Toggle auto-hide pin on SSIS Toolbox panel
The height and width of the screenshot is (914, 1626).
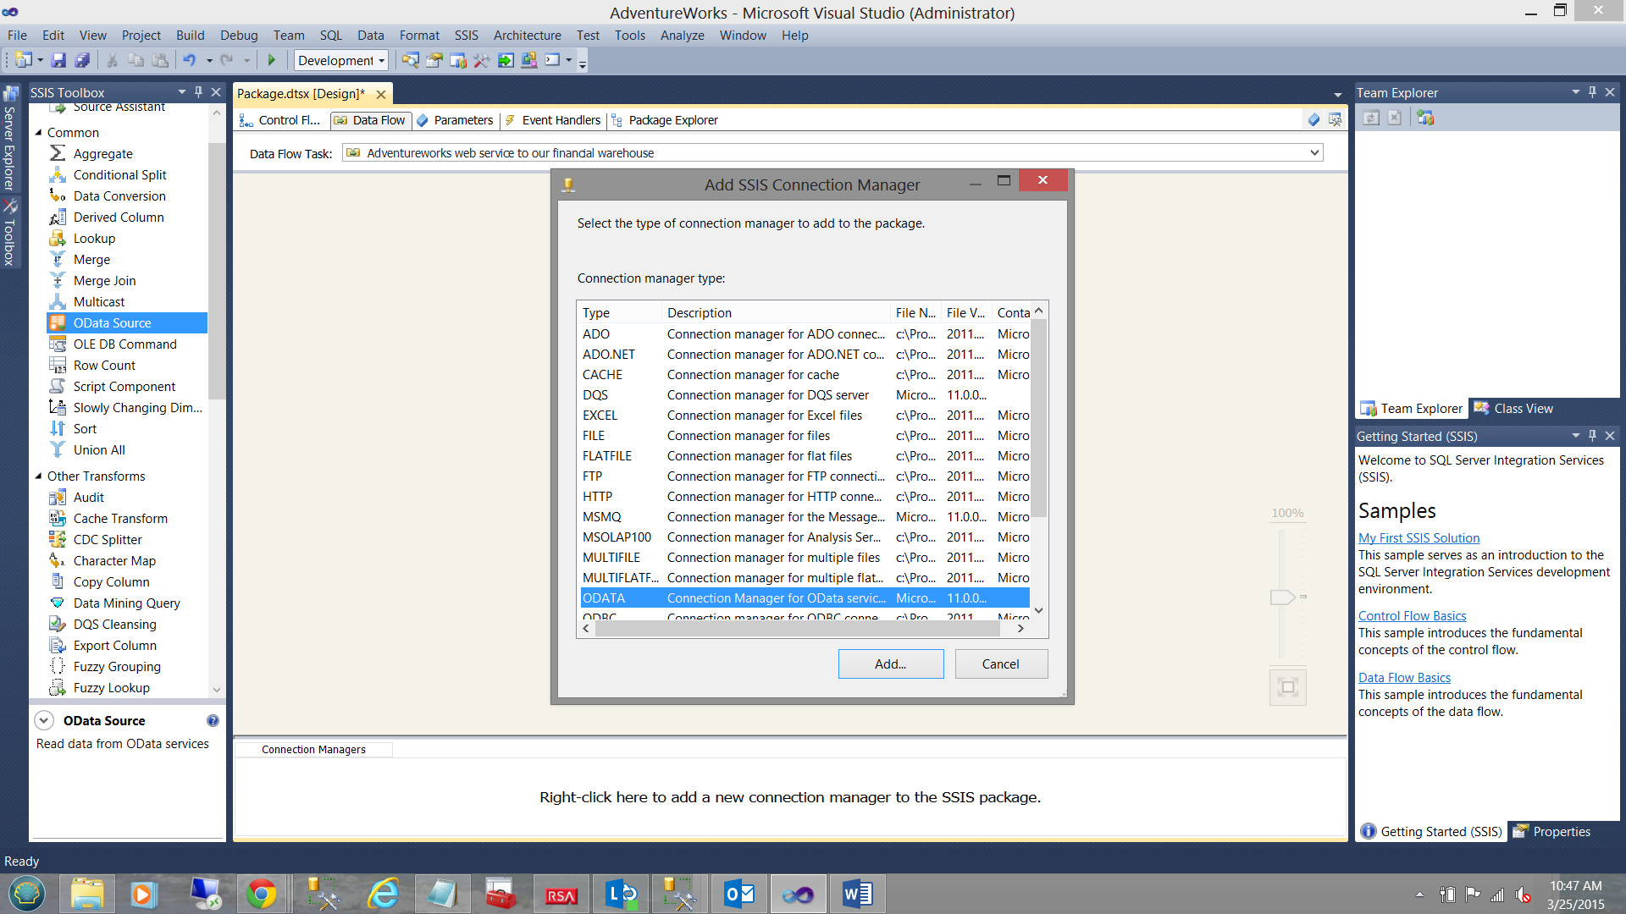pos(199,91)
